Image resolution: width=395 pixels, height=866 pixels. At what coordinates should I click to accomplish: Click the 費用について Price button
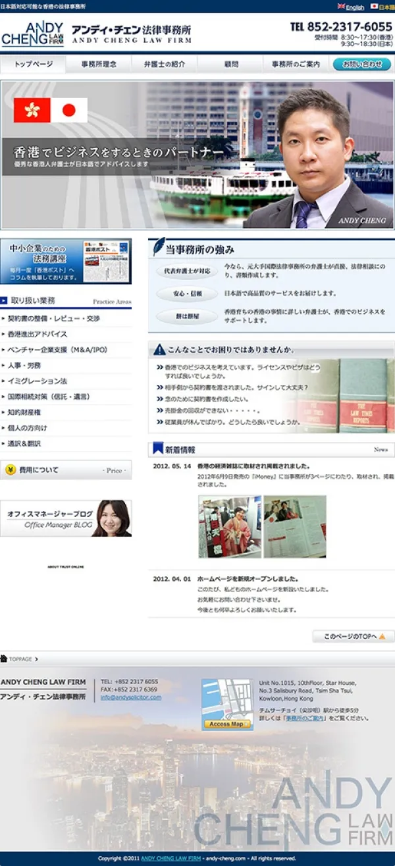(66, 470)
